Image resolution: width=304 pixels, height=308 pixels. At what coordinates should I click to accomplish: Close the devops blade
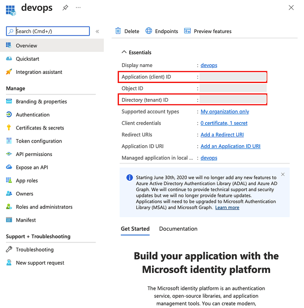291,8
